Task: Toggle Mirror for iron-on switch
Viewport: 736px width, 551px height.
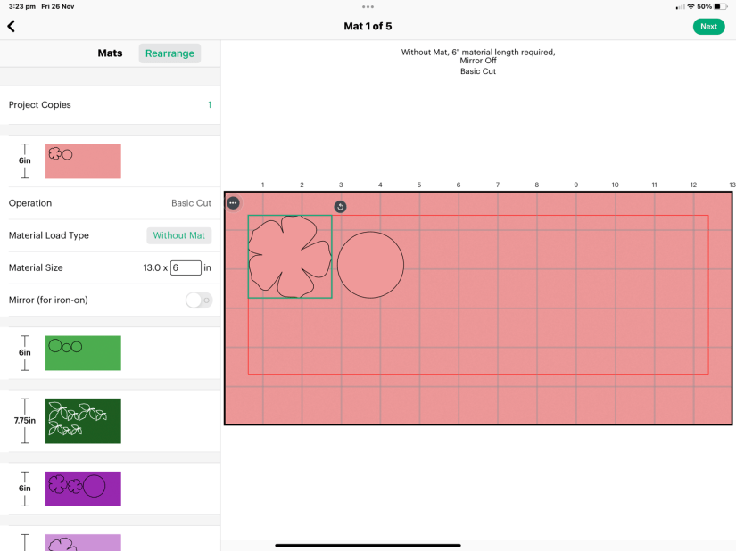Action: [199, 300]
